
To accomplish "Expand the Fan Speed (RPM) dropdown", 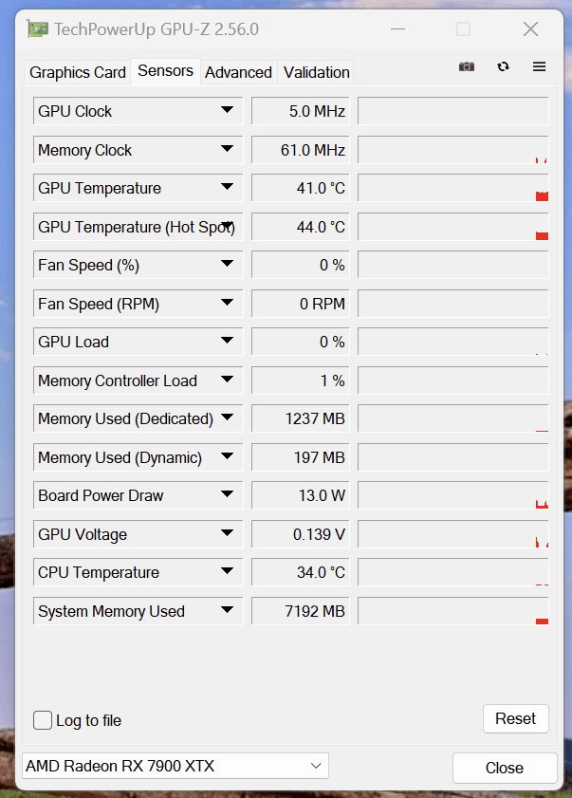I will tap(227, 303).
